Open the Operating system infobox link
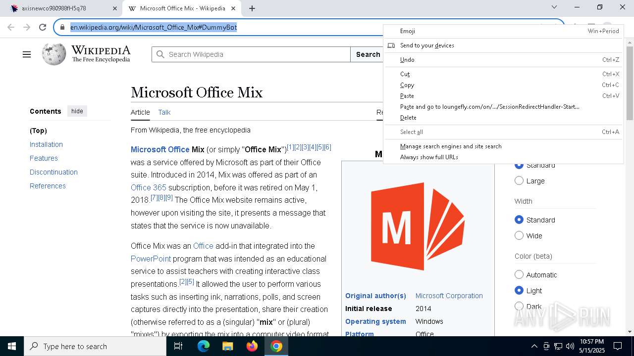Image resolution: width=634 pixels, height=356 pixels. [375, 321]
